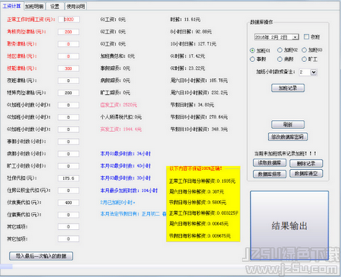
Task: Switch to the 加班明细 tab
Action: [35, 6]
